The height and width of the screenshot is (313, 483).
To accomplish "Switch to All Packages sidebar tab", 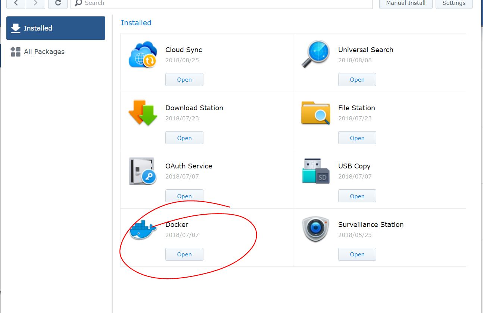I will point(56,52).
